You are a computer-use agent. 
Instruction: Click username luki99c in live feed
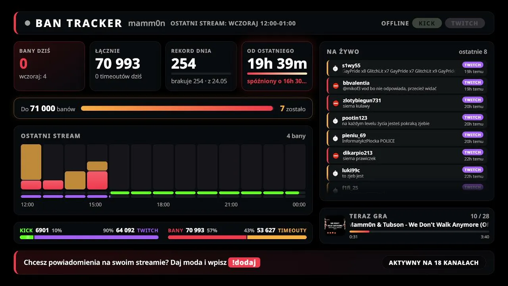tap(351, 170)
